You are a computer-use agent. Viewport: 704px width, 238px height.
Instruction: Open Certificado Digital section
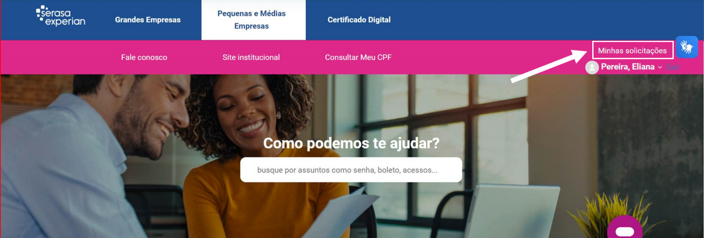tap(359, 20)
